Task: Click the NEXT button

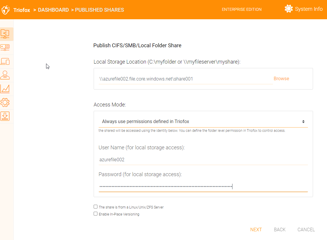Action: (256, 230)
